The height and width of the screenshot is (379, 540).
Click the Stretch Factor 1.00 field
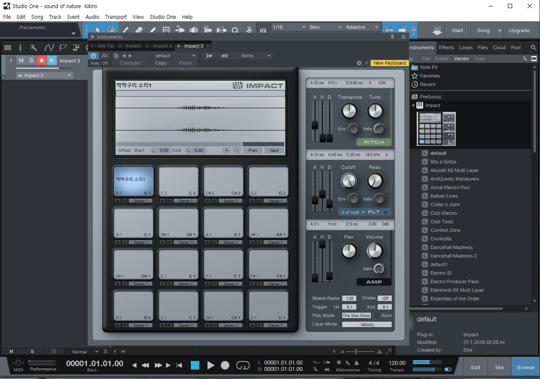click(x=350, y=298)
